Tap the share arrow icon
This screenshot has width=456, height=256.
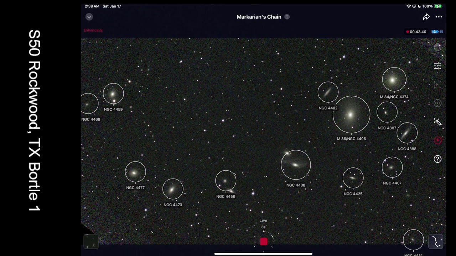tap(426, 17)
